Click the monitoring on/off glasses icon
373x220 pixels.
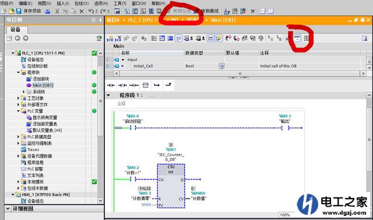click(297, 38)
